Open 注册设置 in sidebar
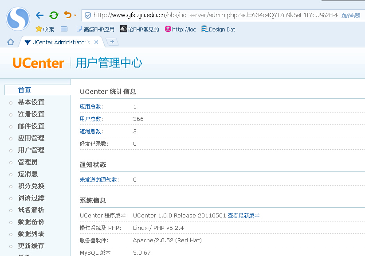The width and height of the screenshot is (365, 256). [31, 114]
